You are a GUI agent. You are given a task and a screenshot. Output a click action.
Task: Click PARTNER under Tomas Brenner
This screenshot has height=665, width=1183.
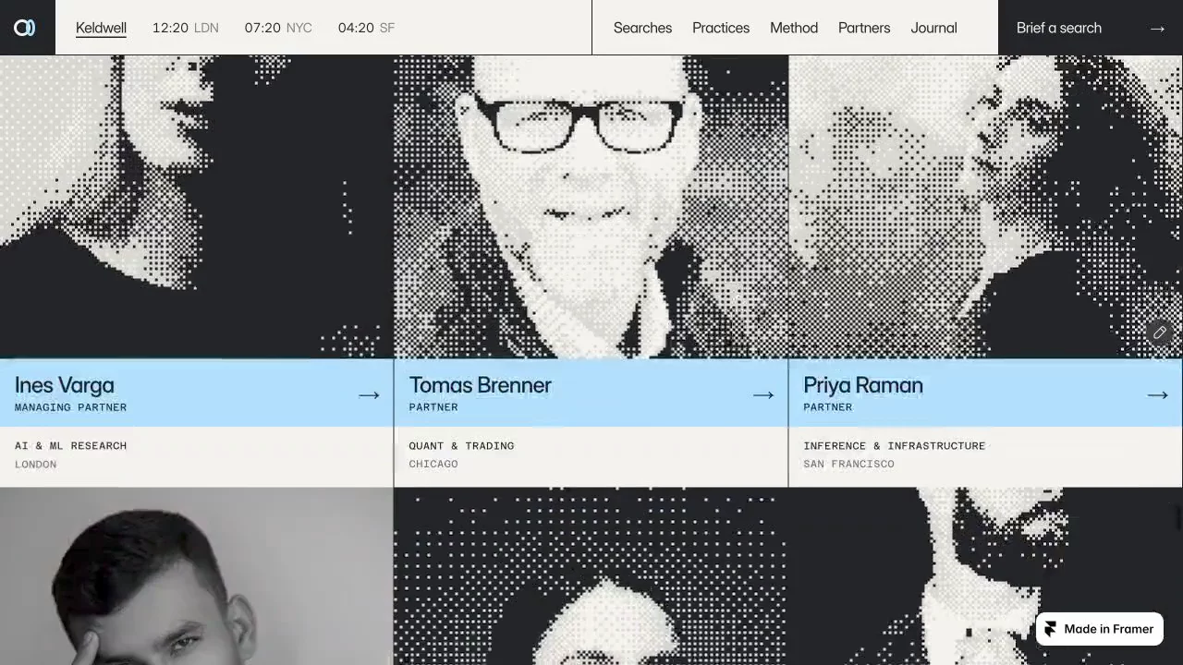(x=433, y=406)
